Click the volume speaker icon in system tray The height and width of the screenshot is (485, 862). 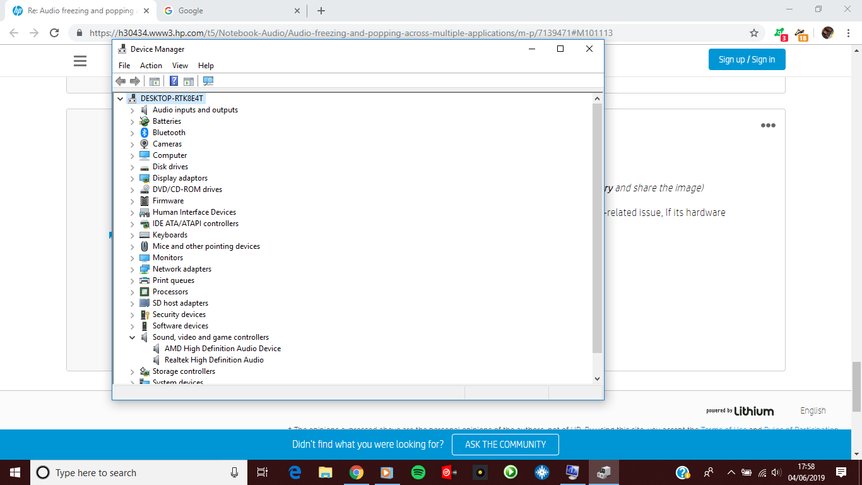click(776, 472)
